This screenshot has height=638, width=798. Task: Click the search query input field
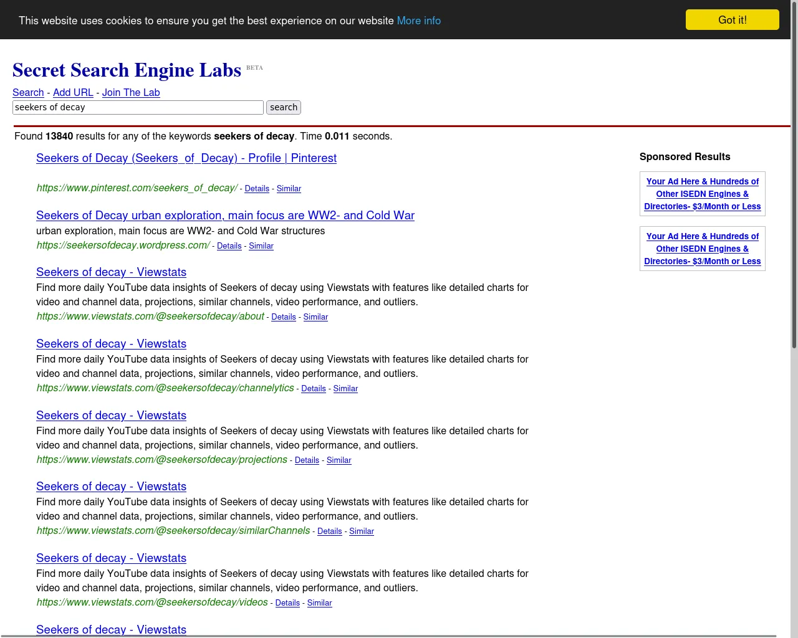(138, 107)
